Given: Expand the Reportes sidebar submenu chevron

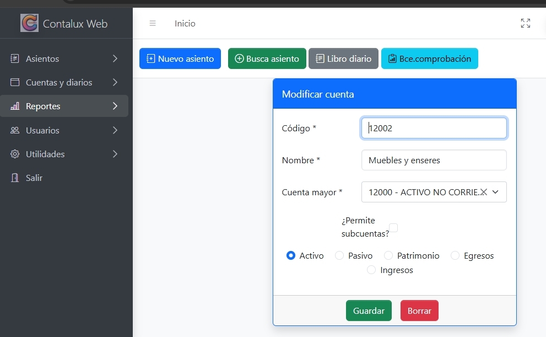Looking at the screenshot, I should pyautogui.click(x=115, y=106).
